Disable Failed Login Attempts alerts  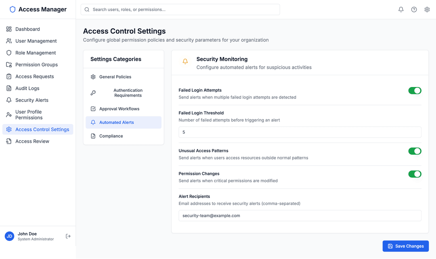pos(415,91)
